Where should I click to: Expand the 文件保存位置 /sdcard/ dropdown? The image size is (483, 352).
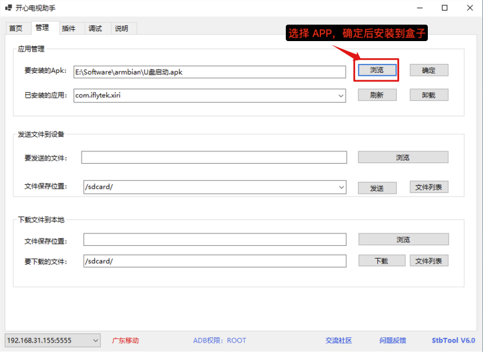click(x=341, y=187)
